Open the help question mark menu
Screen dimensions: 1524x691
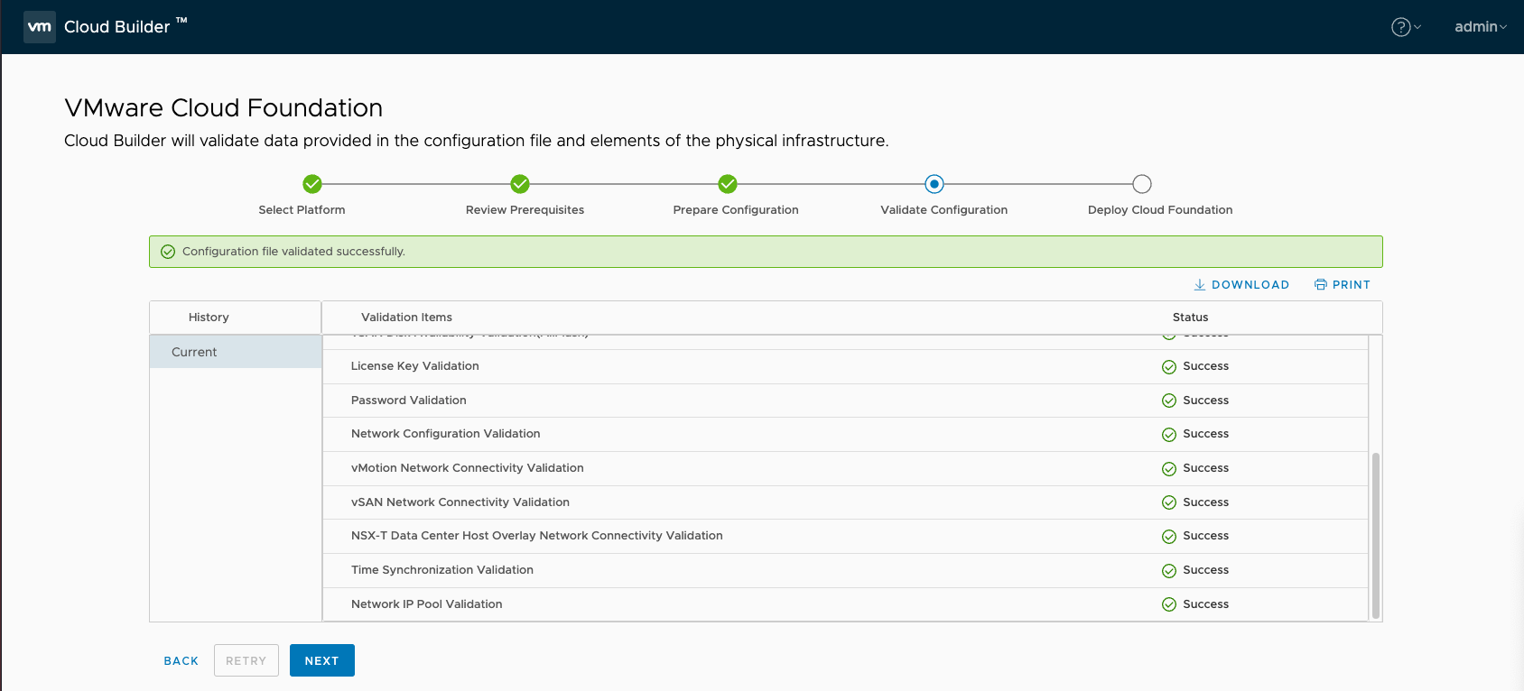[x=1406, y=27]
